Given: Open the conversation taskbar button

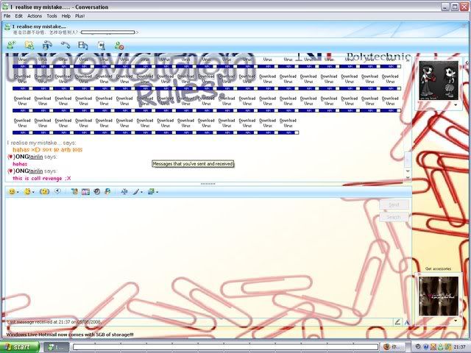Looking at the screenshot, I should coord(57,347).
